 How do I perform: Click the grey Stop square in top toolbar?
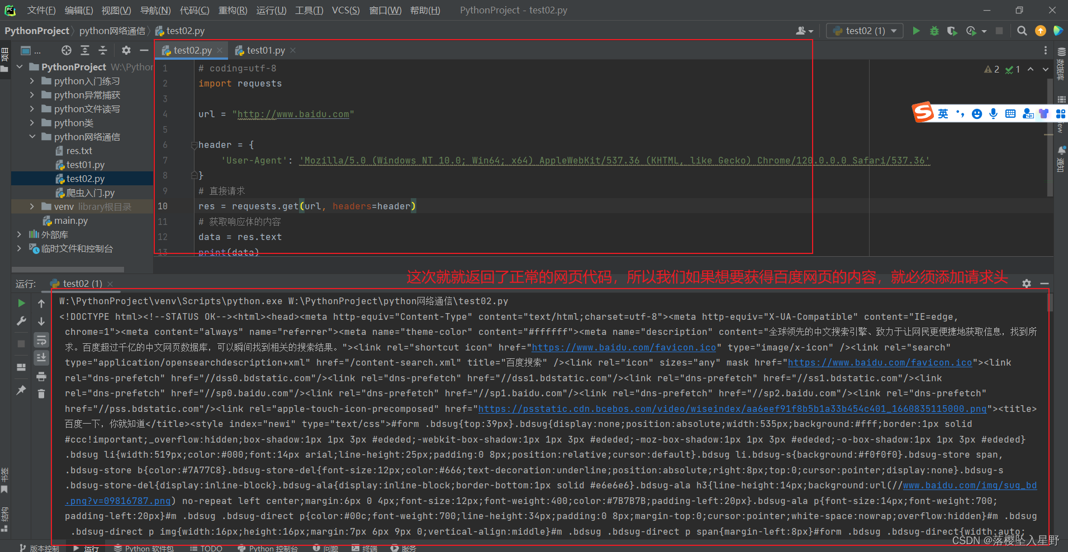[999, 31]
